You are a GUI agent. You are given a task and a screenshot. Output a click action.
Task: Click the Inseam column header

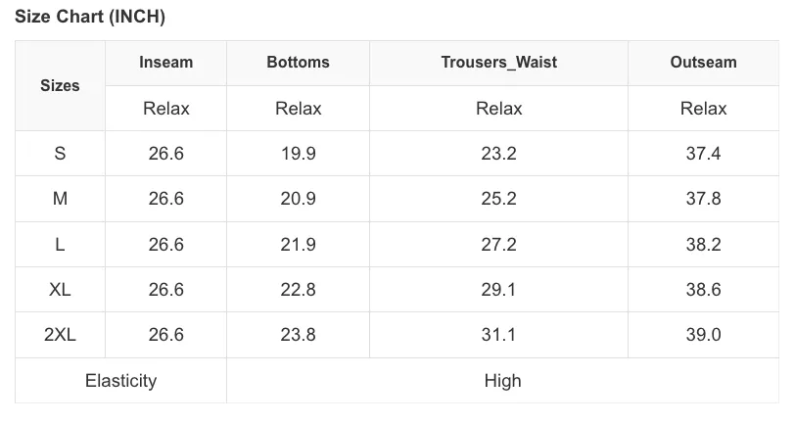click(165, 63)
